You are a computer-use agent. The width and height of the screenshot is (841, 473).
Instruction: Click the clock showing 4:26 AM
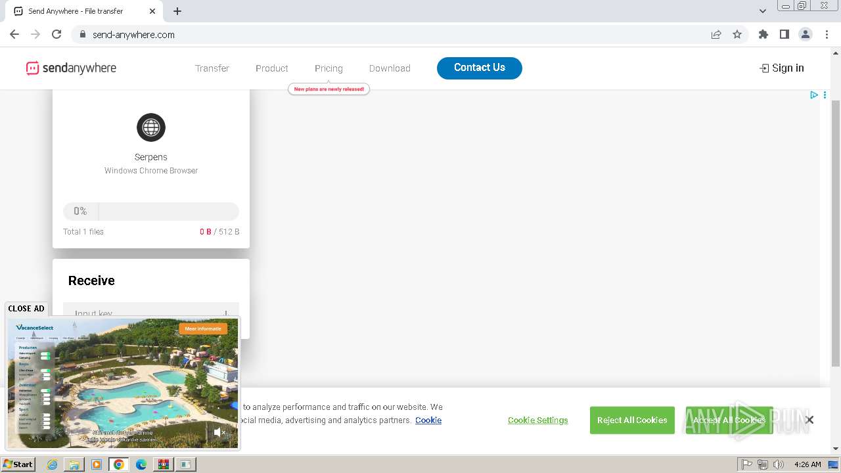click(807, 464)
